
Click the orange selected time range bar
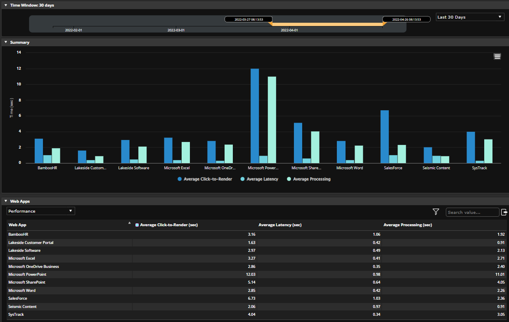click(327, 24)
